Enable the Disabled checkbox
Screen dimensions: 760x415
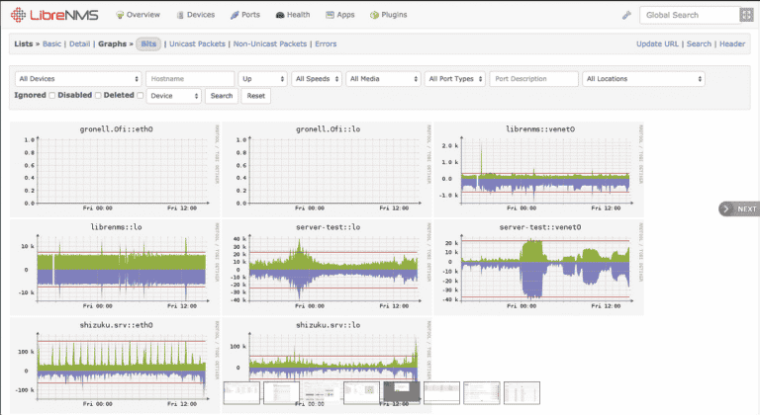click(98, 96)
